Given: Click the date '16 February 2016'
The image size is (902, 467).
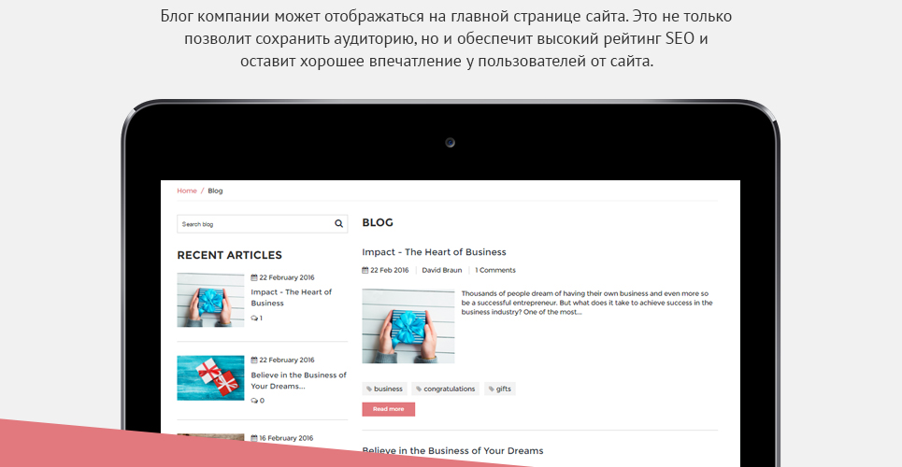Looking at the screenshot, I should (286, 438).
